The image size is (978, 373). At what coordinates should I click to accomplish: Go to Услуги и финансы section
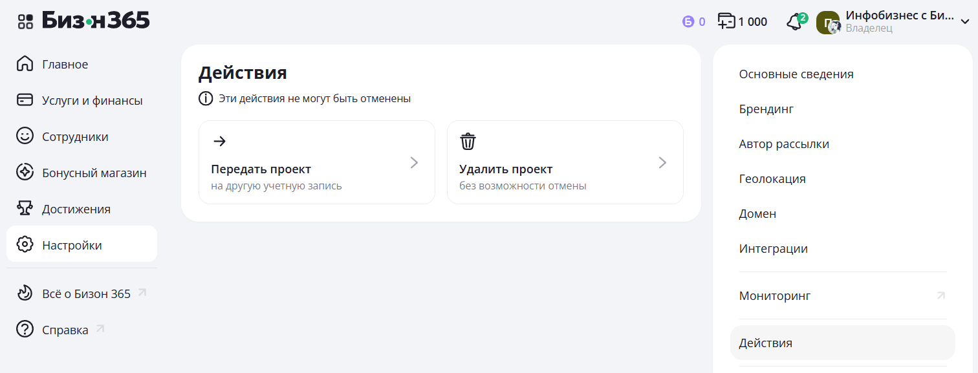coord(92,101)
